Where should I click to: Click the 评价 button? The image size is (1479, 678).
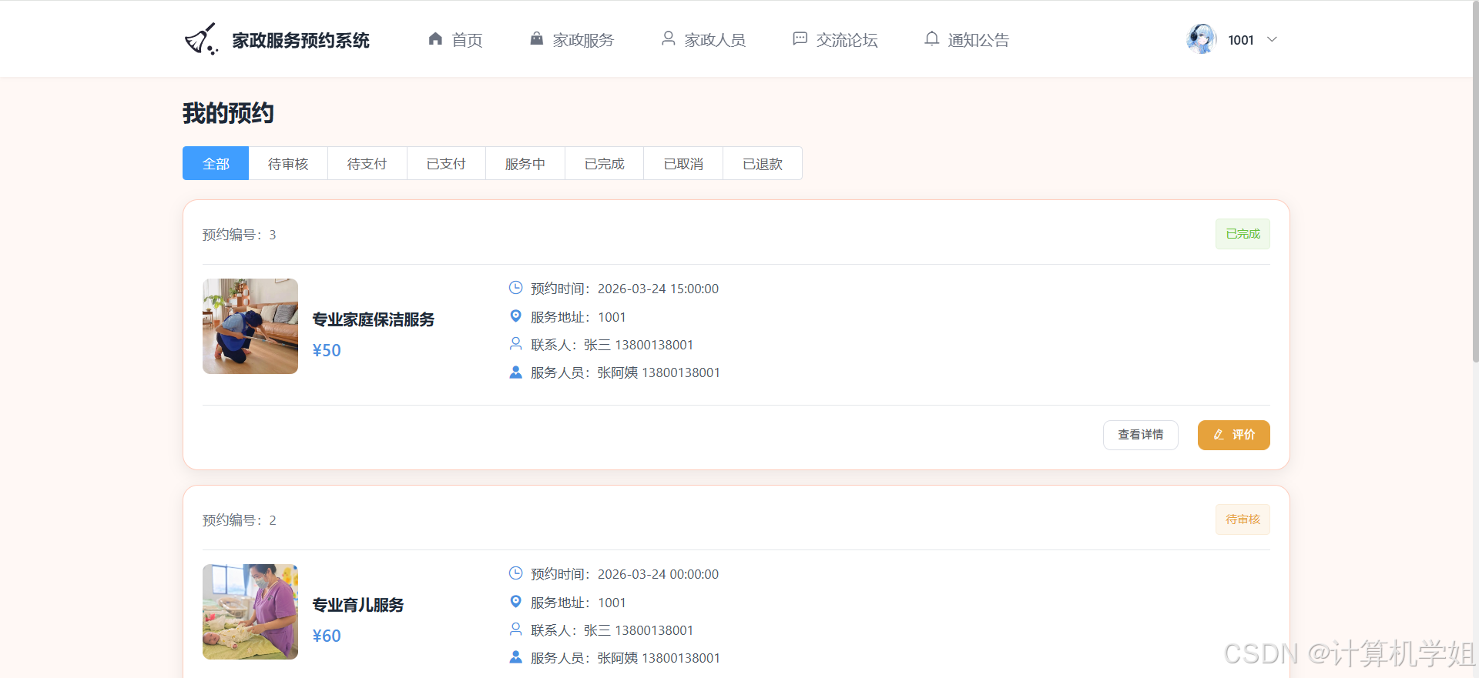1234,435
